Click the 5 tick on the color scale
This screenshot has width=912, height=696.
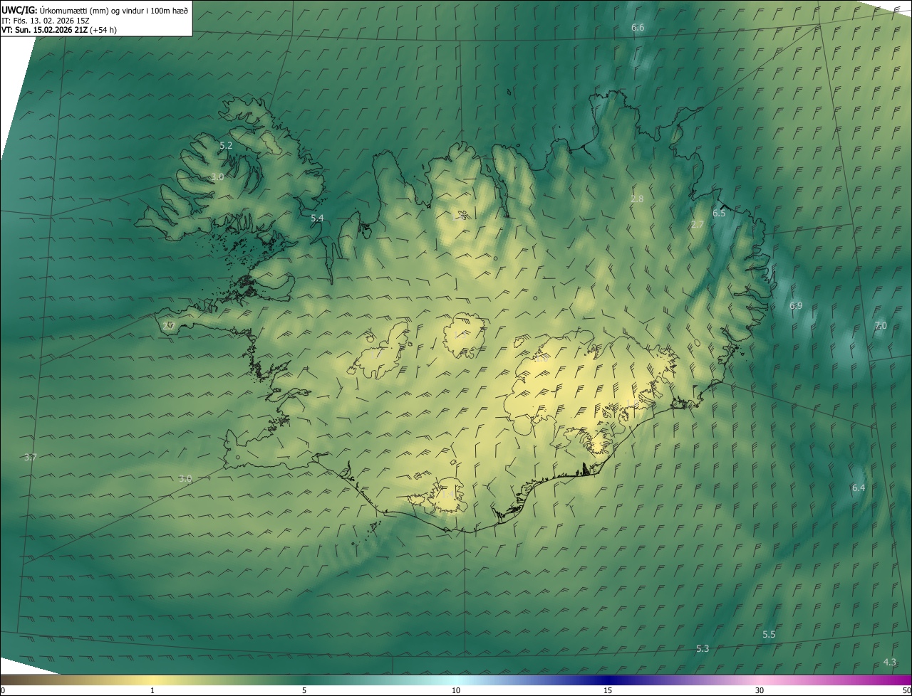(x=304, y=690)
